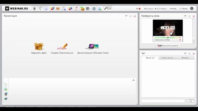Switch to the Вопросы chat tab
The width and height of the screenshot is (198, 111).
point(185,58)
